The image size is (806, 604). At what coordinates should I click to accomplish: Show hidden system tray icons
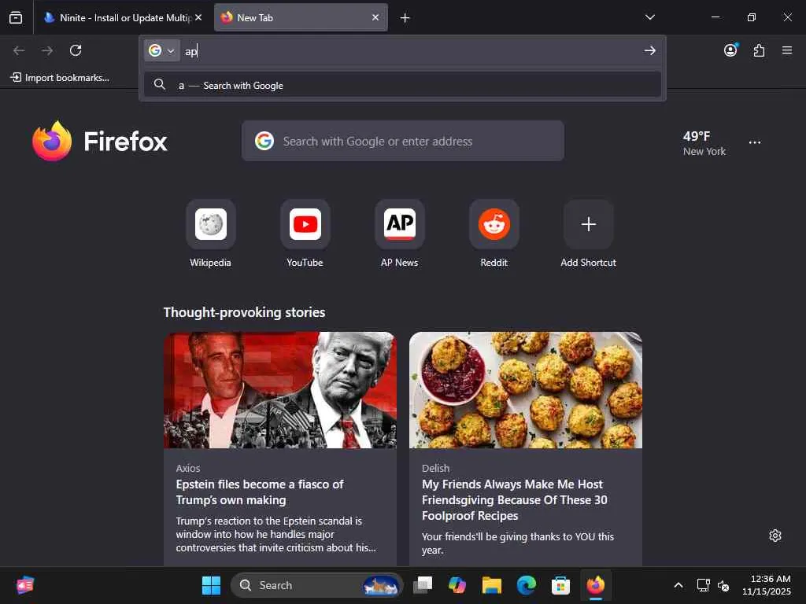pos(678,585)
